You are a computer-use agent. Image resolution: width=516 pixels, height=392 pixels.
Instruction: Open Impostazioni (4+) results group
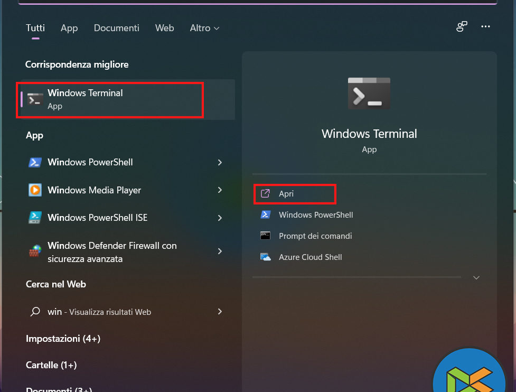click(x=63, y=339)
